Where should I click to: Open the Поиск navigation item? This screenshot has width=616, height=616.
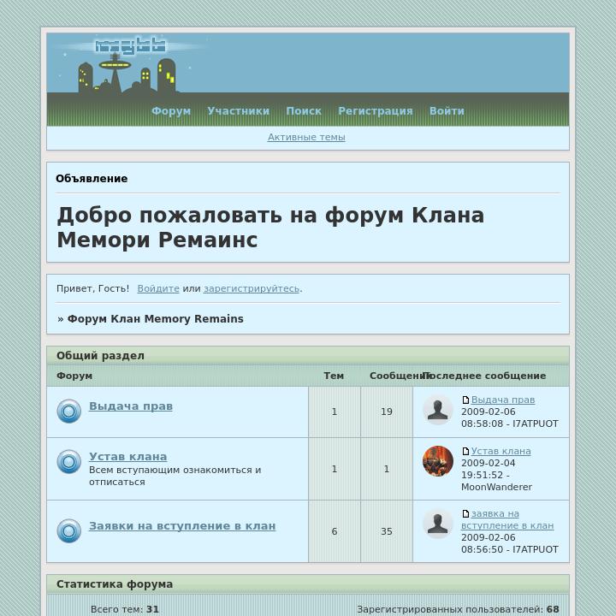point(304,110)
